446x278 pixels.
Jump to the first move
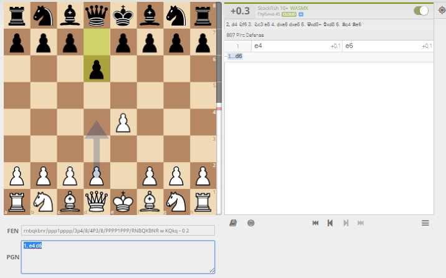(x=315, y=223)
